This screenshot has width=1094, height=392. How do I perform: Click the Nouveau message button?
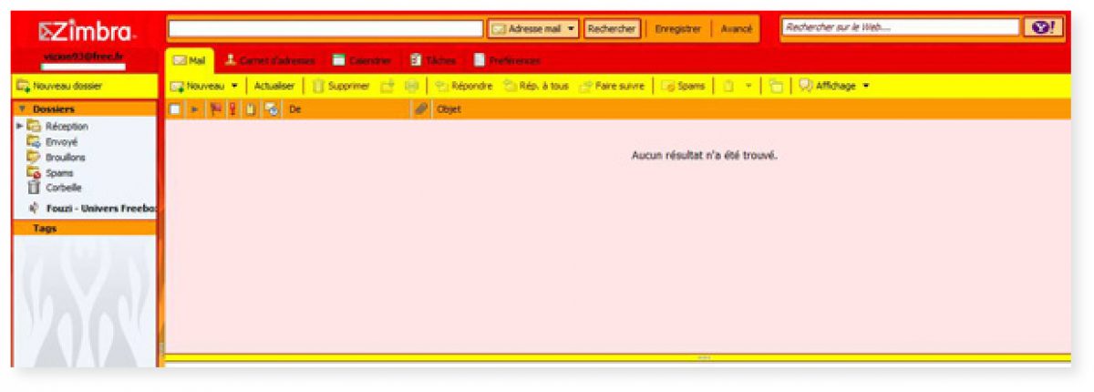tap(197, 86)
